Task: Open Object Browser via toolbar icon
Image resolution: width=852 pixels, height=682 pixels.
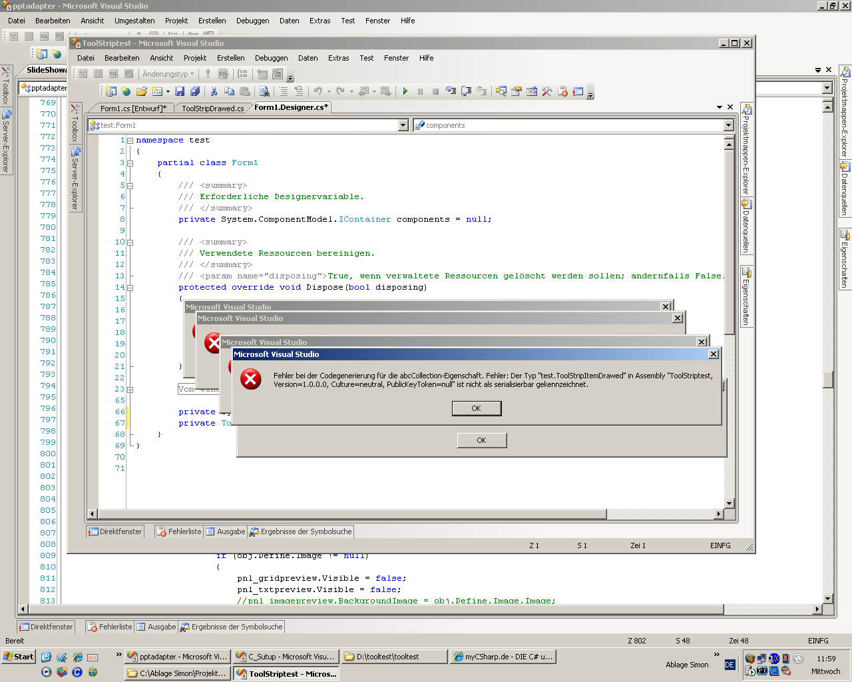Action: pos(531,91)
